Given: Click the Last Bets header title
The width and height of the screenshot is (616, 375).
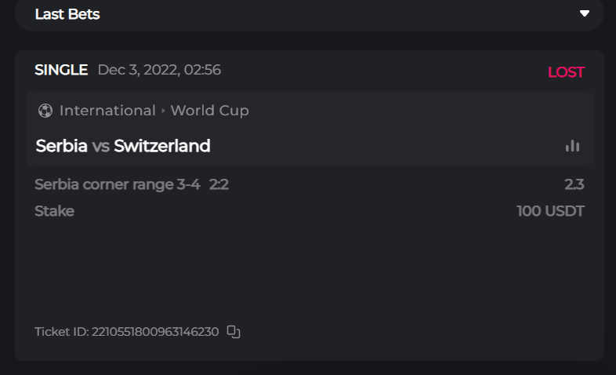Looking at the screenshot, I should point(67,14).
